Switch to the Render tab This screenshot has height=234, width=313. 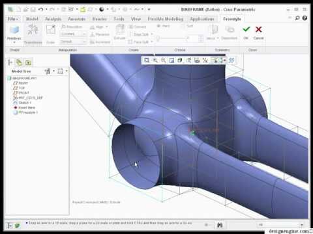coord(100,19)
